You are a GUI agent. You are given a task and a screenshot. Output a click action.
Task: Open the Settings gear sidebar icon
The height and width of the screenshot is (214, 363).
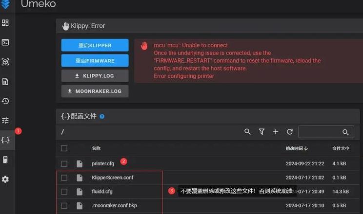(5, 179)
